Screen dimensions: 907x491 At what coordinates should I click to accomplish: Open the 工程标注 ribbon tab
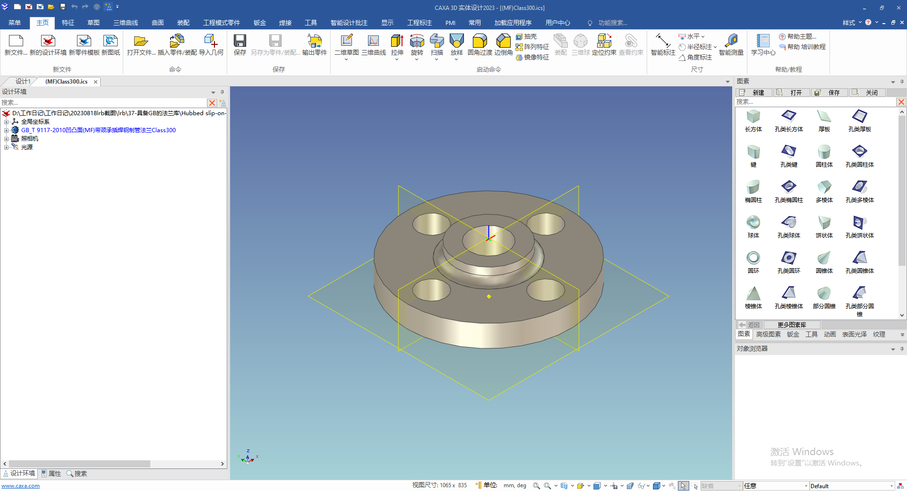419,23
